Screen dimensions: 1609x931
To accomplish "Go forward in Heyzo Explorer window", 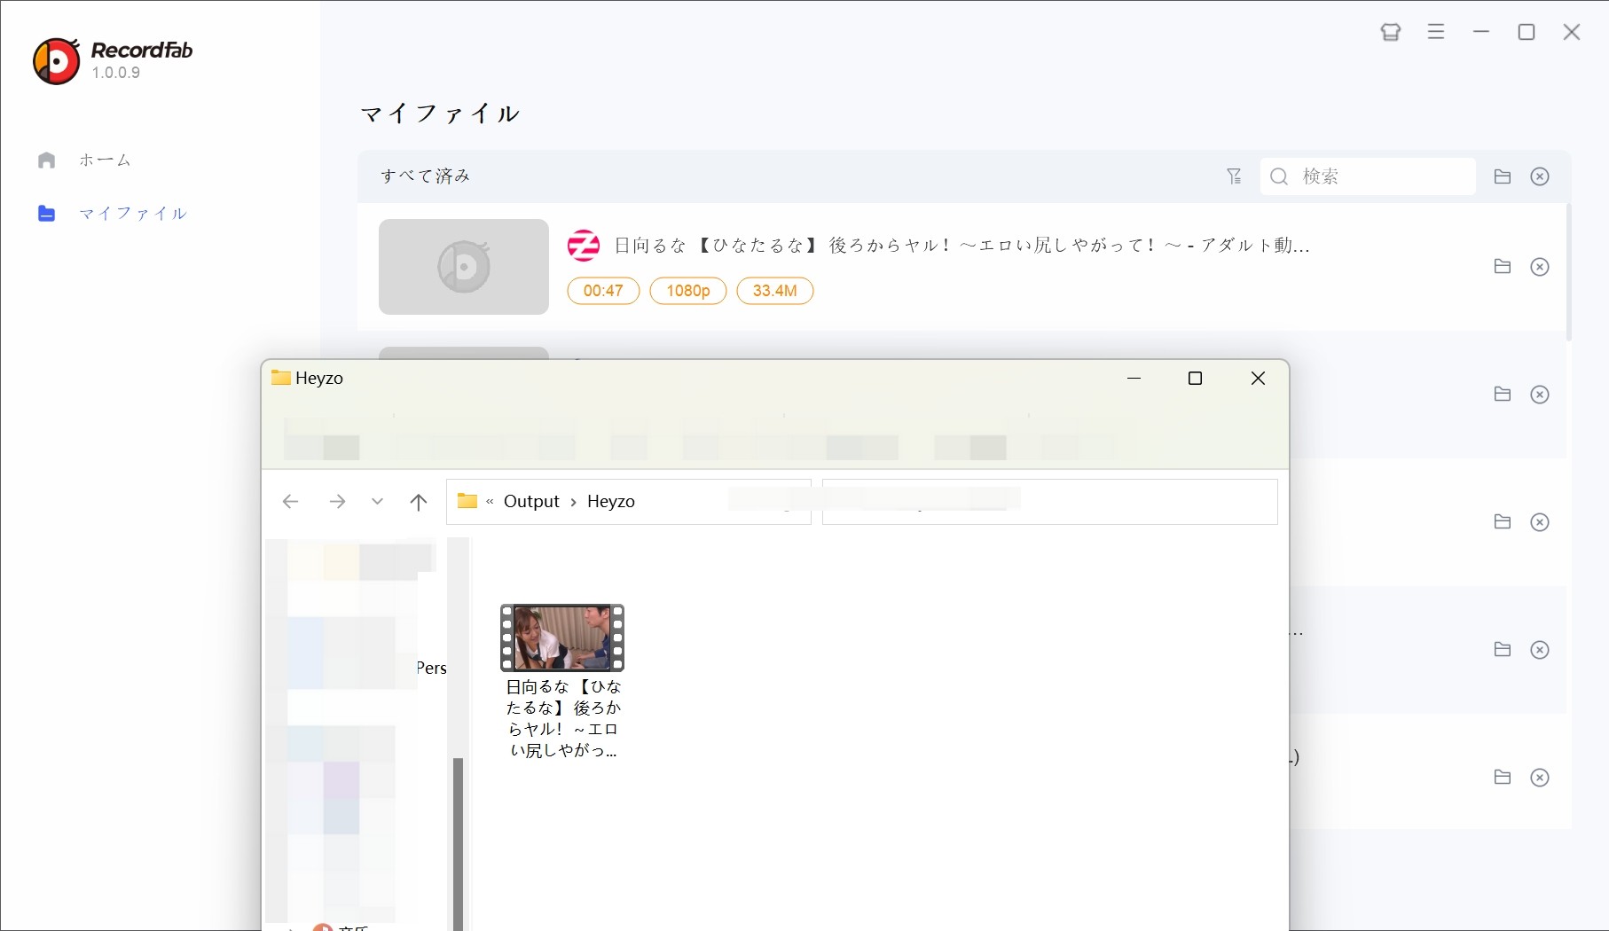I will point(337,502).
